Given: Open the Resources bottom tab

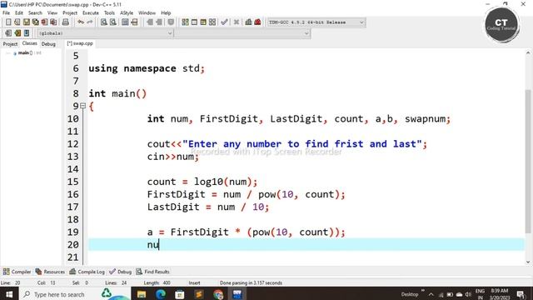Looking at the screenshot, I should (x=50, y=272).
